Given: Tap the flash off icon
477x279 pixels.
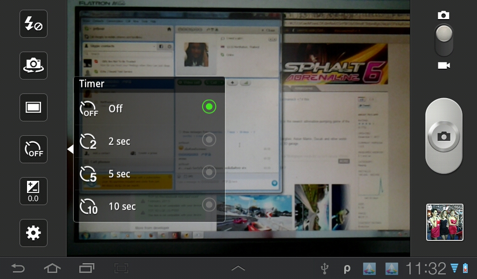Looking at the screenshot, I should pos(34,24).
